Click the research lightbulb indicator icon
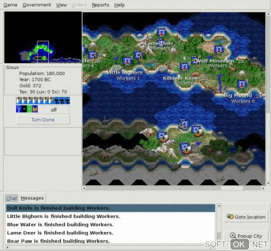 click(19, 109)
